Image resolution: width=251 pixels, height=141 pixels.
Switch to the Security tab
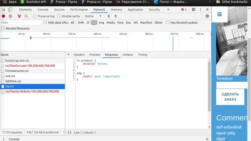(x=154, y=9)
